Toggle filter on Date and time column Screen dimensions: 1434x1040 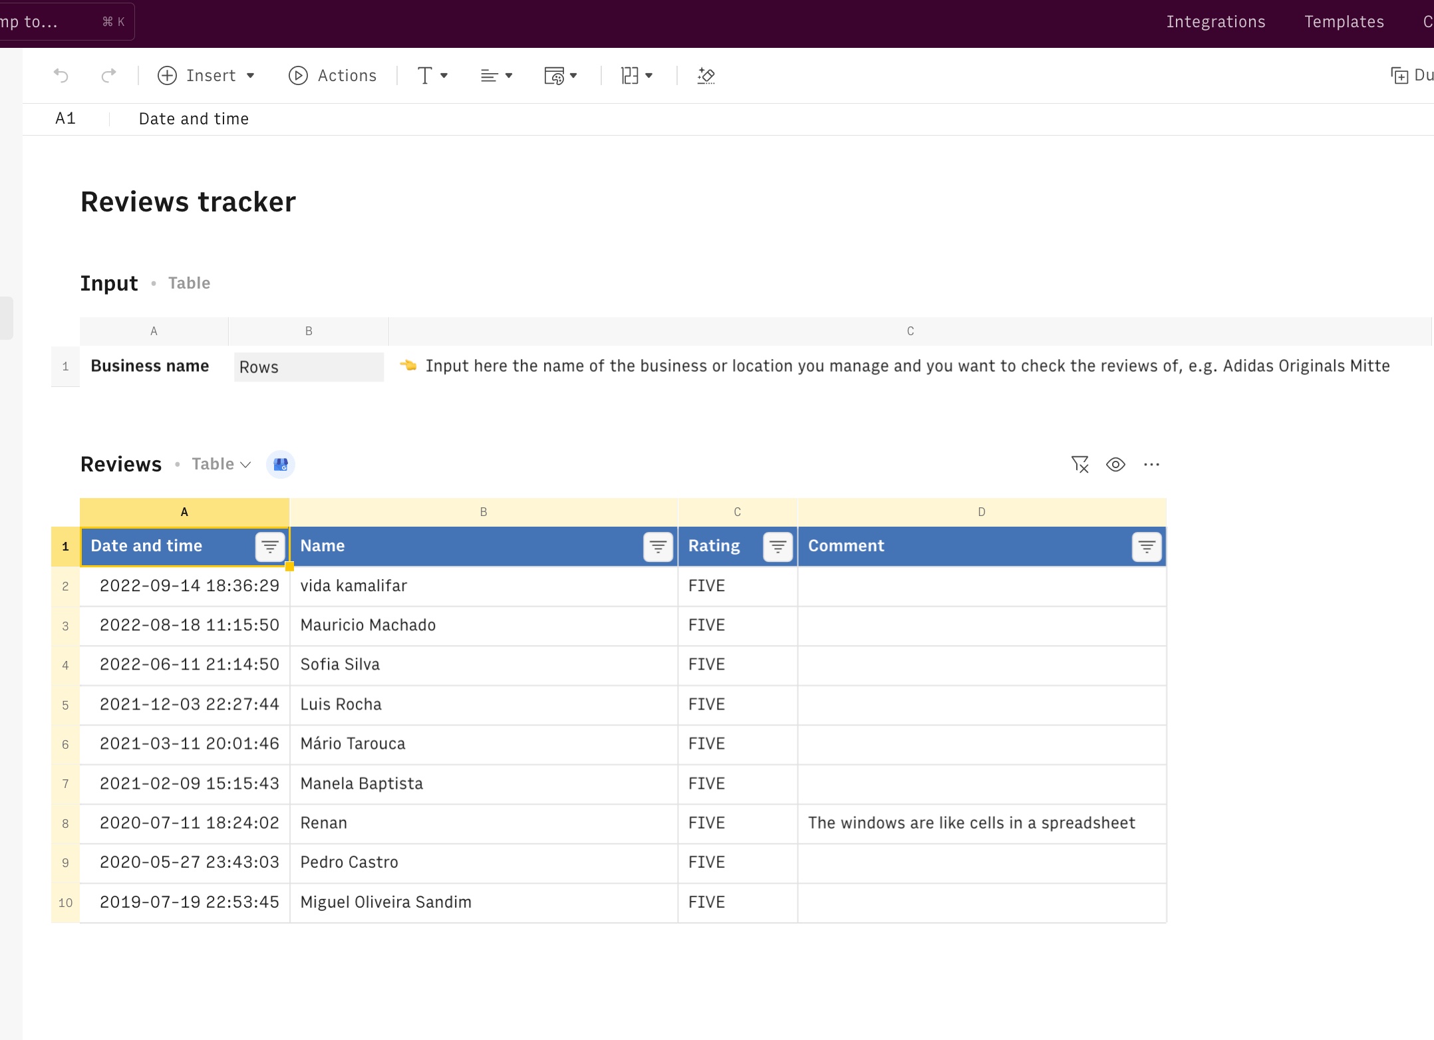(x=270, y=547)
